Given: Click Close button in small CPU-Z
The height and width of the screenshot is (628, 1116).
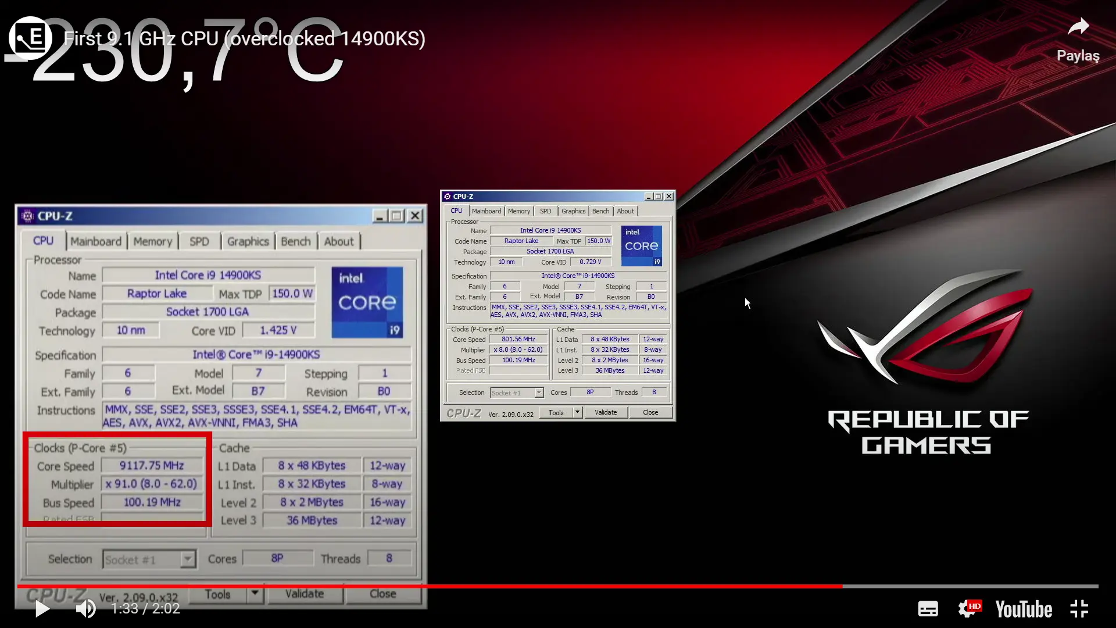Looking at the screenshot, I should click(x=650, y=413).
